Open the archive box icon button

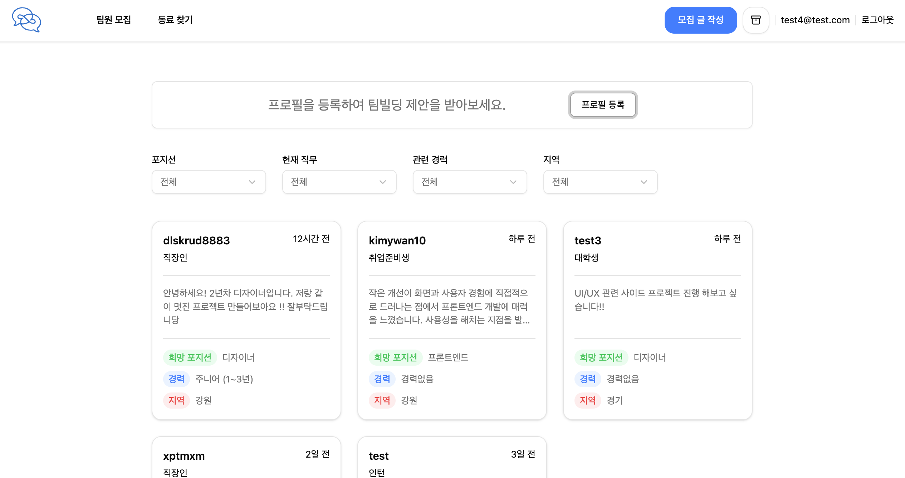[x=755, y=20]
